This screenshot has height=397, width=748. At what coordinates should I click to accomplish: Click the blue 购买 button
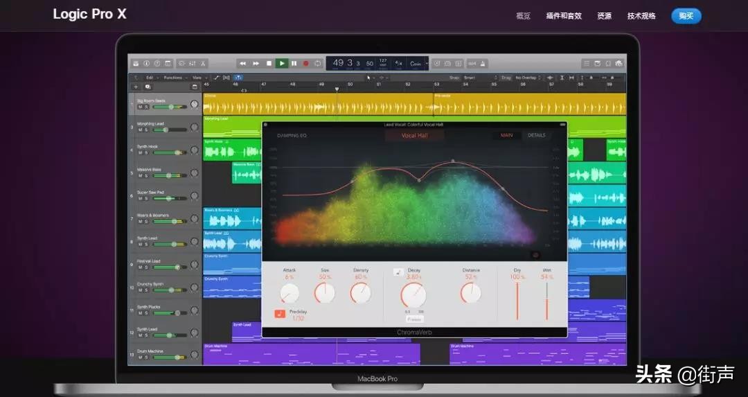click(x=686, y=16)
